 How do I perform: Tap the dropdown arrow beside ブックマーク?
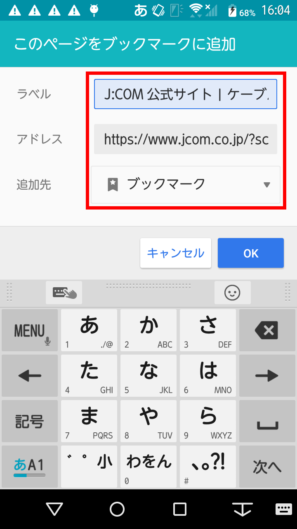click(267, 185)
